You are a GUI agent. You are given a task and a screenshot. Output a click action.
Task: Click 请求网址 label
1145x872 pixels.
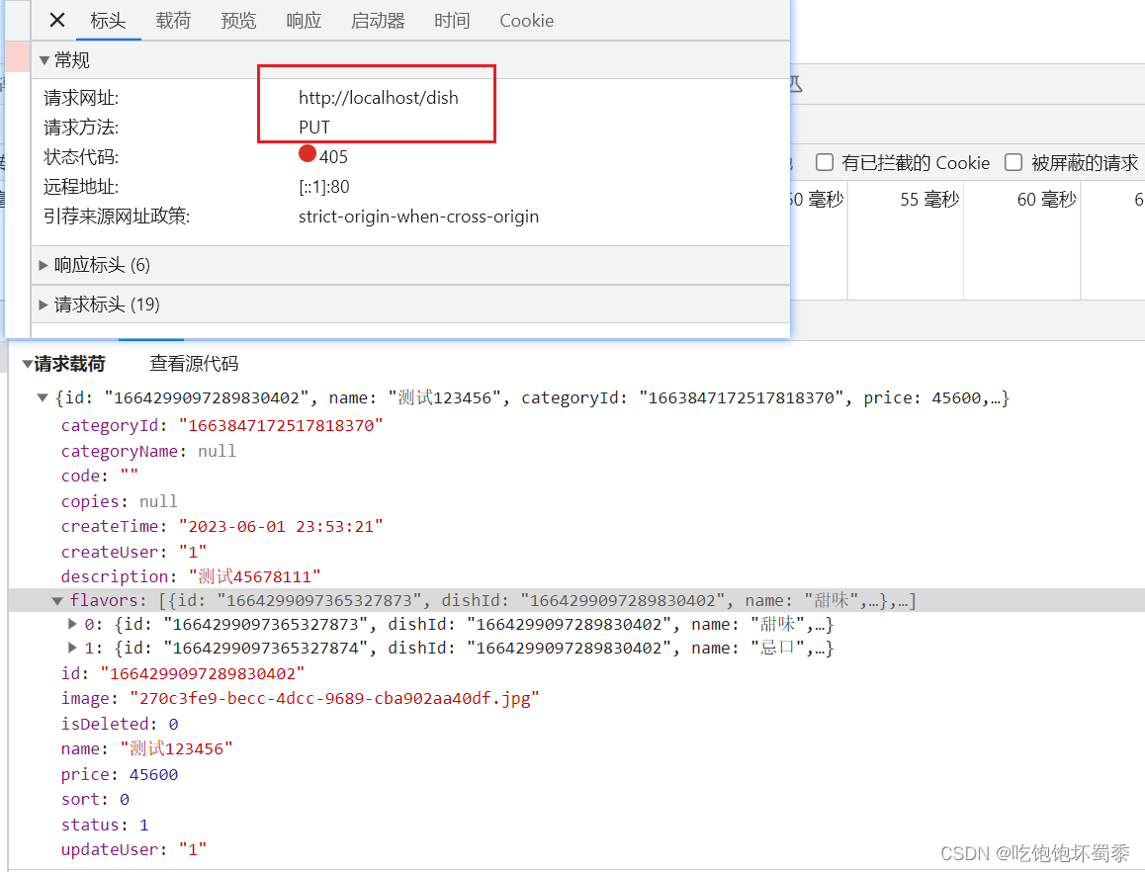click(81, 98)
